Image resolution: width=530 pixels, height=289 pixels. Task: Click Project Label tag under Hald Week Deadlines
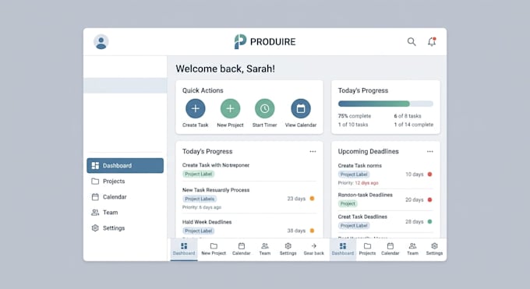point(199,231)
